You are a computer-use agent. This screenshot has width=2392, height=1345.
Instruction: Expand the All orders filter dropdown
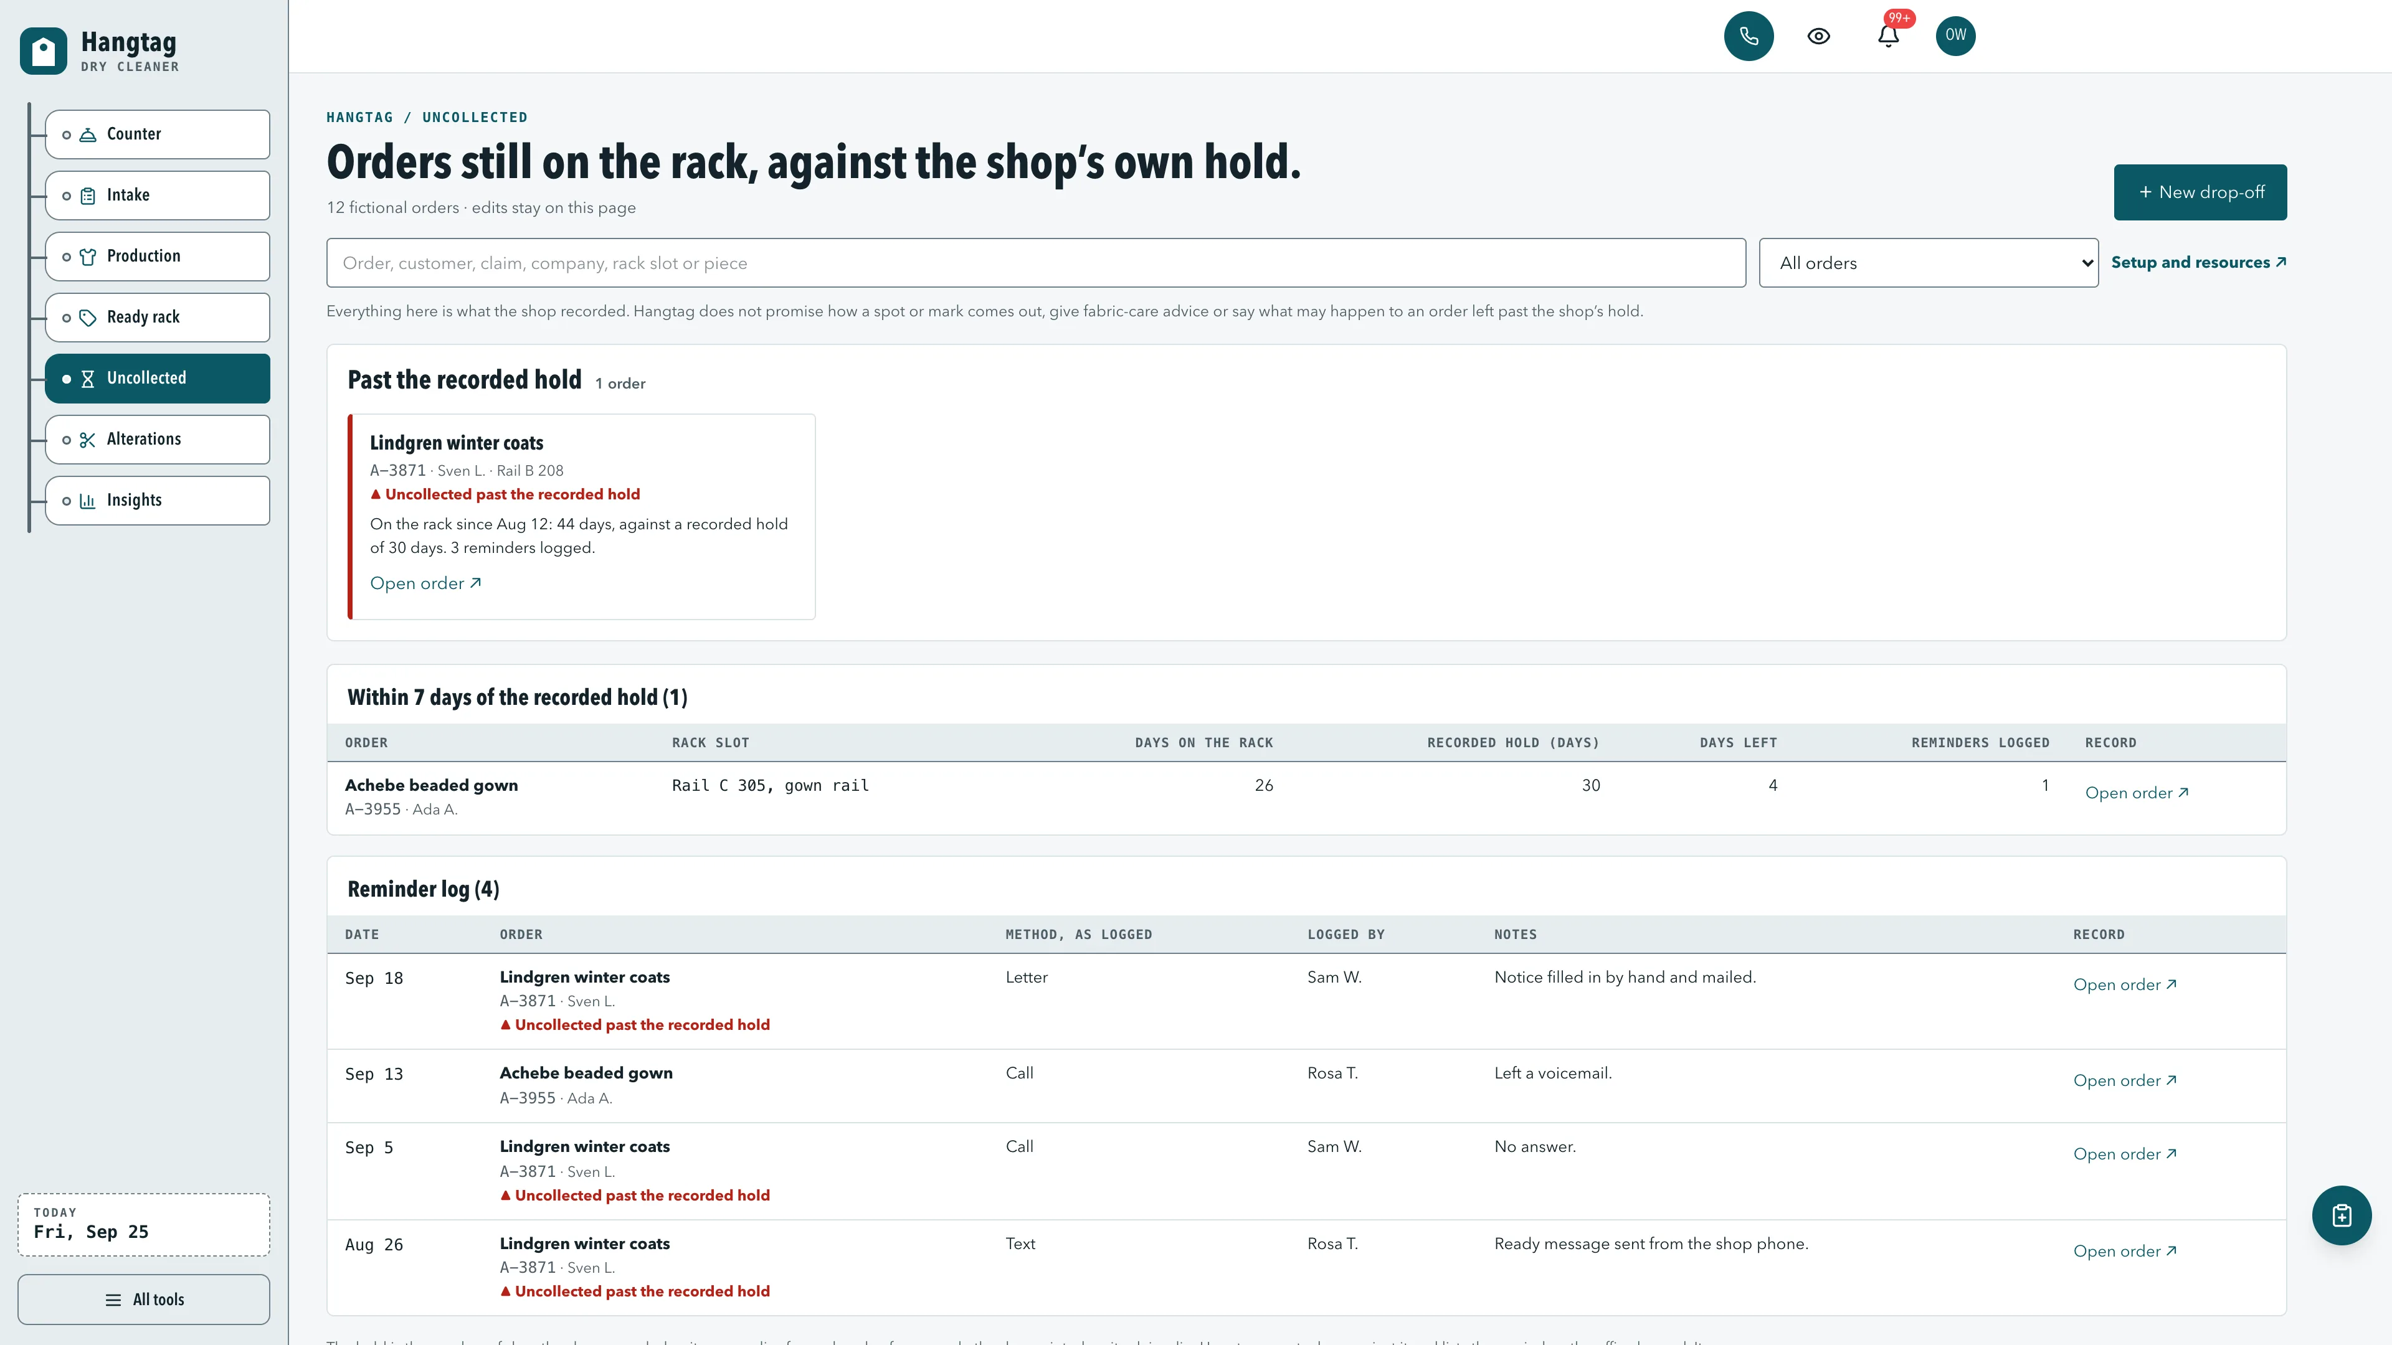[x=1928, y=263]
